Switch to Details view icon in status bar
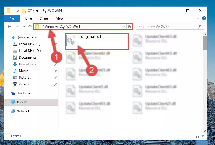 tap(197, 136)
